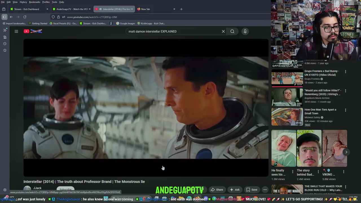Open the Google Images bookmark
Image resolution: width=361 pixels, height=203 pixels.
tap(126, 23)
